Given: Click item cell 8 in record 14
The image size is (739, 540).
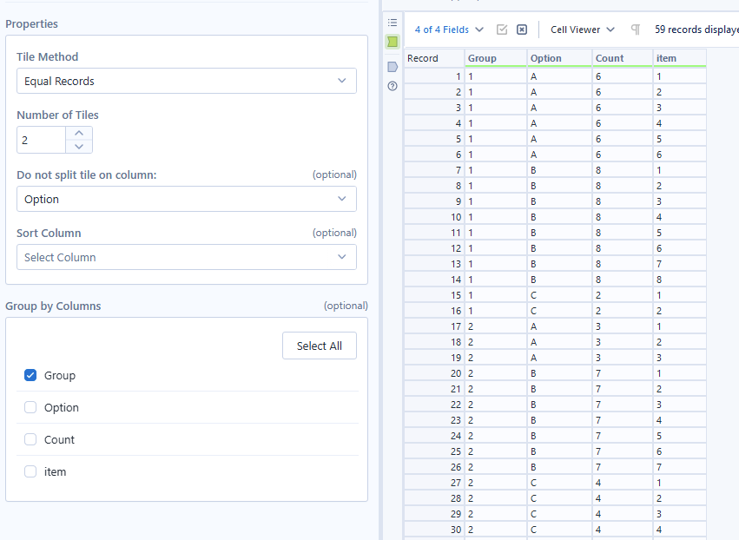Looking at the screenshot, I should [x=680, y=280].
